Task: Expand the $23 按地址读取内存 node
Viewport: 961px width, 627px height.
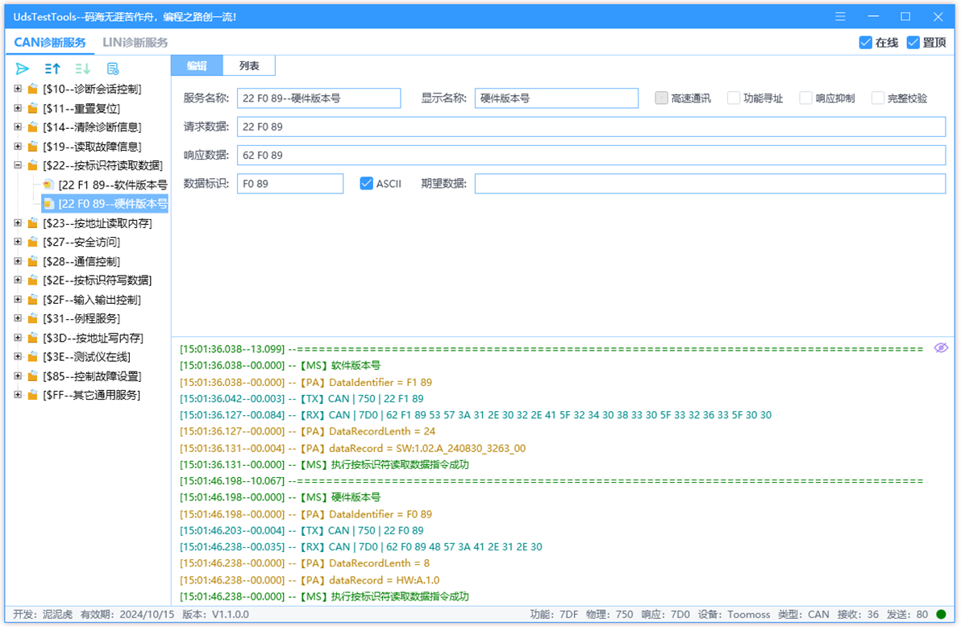Action: 18,223
